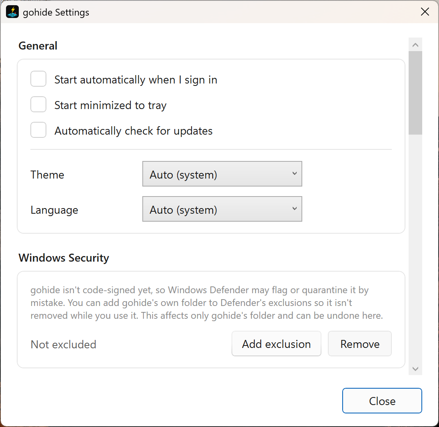Click the scrollbar down arrow
Image resolution: width=439 pixels, height=427 pixels.
click(x=415, y=369)
